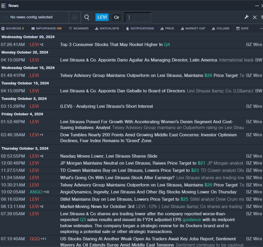Viewport: 263px width, 247px height.
Task: Click the empty search input field
Action: point(138,17)
